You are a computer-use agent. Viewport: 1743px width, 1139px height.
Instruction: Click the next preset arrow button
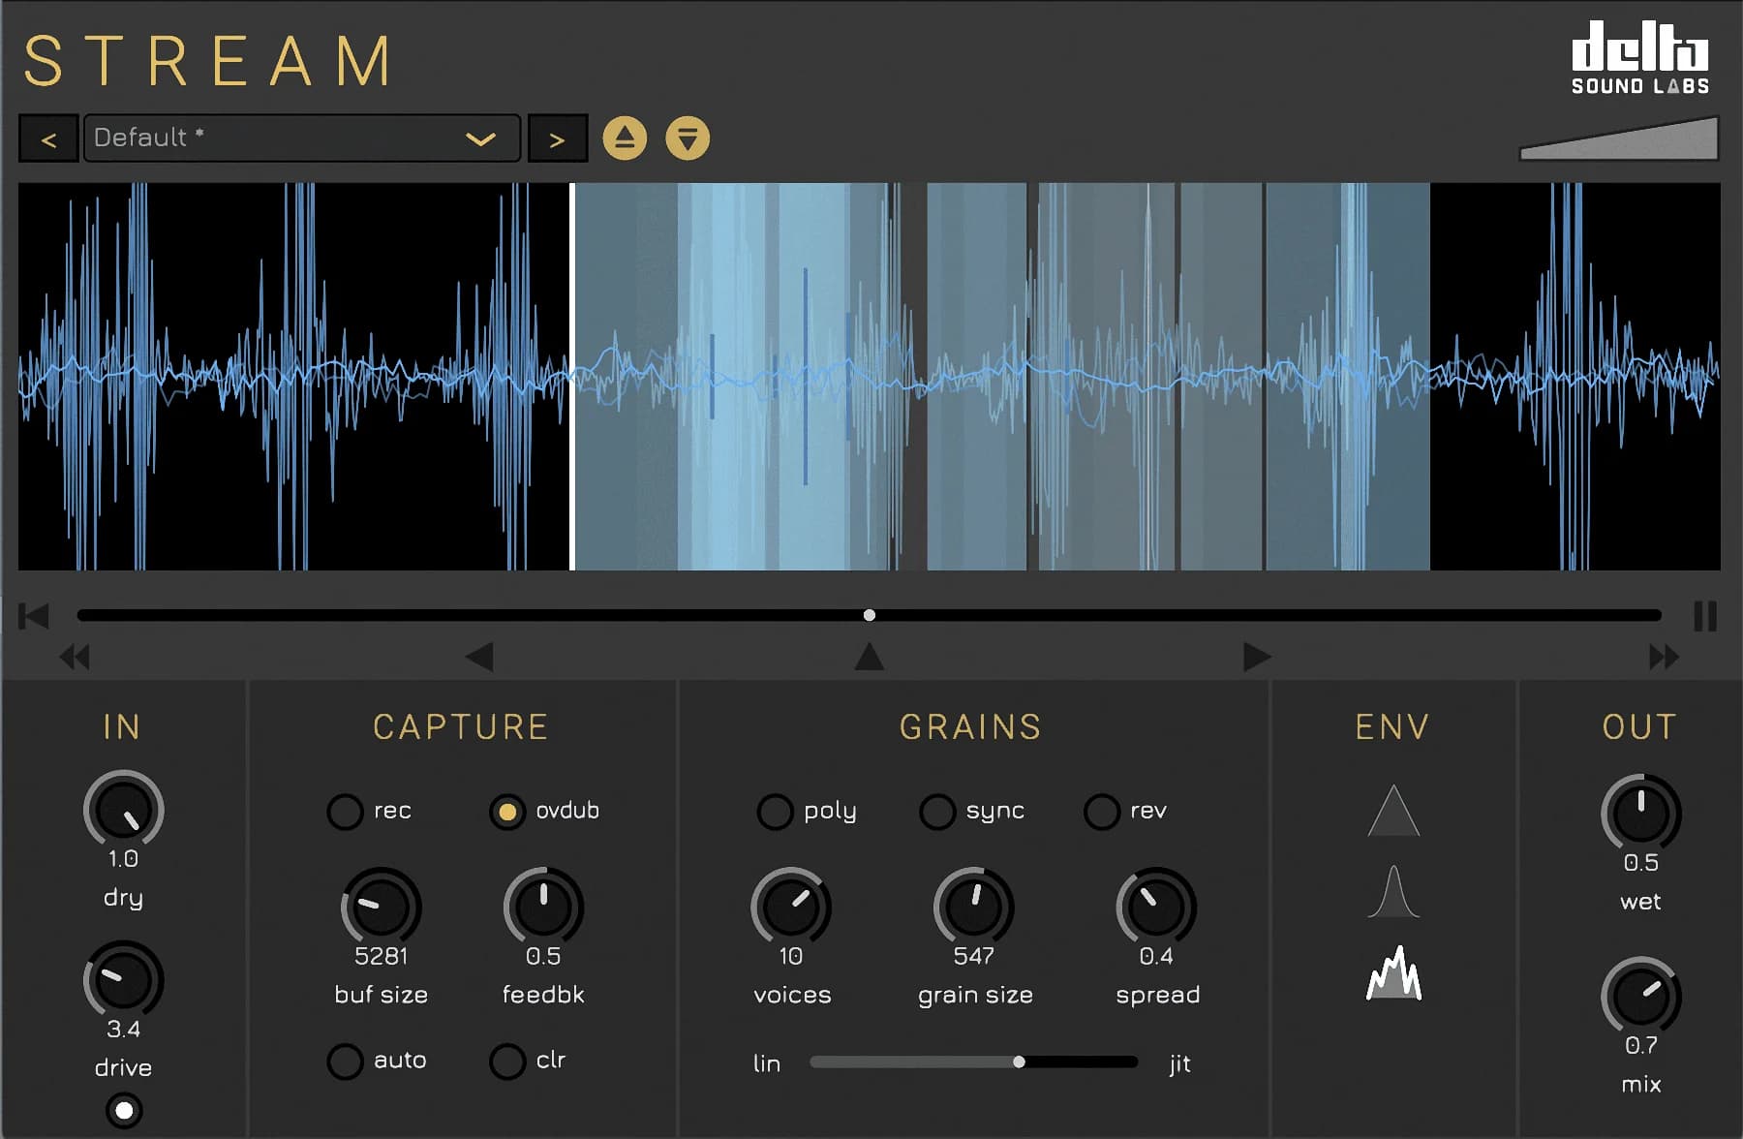point(558,138)
